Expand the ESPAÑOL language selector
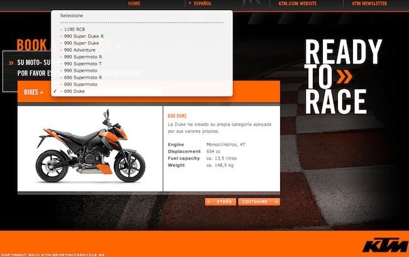 click(x=200, y=3)
